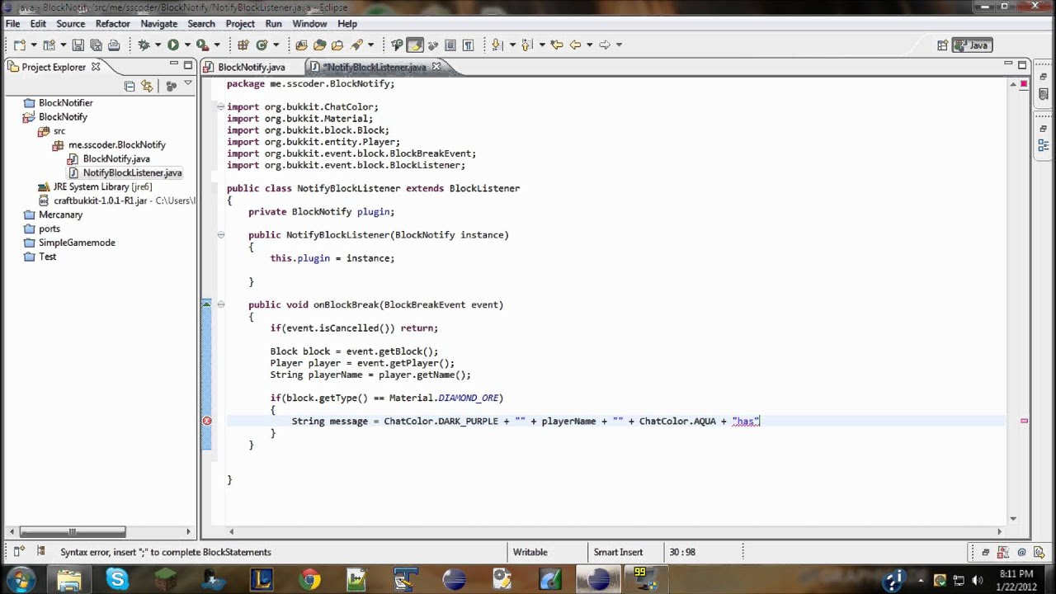
Task: Toggle Show Whitespace Characters button
Action: click(468, 45)
